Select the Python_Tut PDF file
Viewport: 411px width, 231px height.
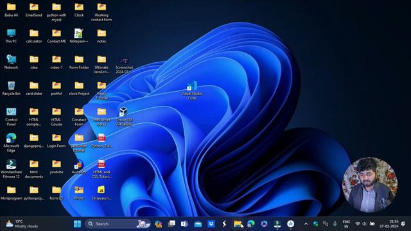pos(101,141)
